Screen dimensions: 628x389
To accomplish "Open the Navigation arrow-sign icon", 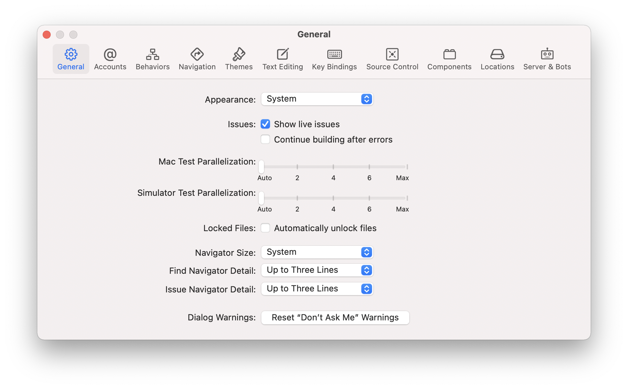I will click(x=197, y=54).
